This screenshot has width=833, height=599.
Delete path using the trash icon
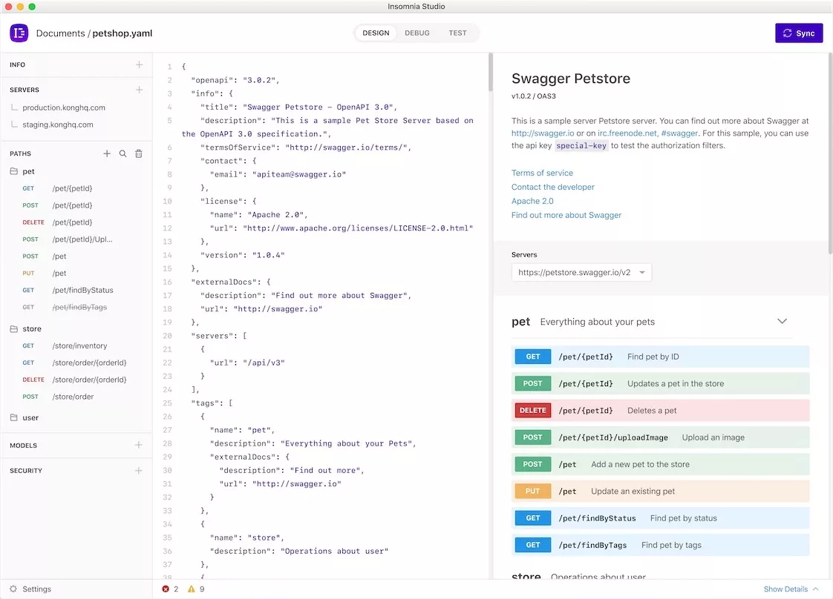coord(139,153)
